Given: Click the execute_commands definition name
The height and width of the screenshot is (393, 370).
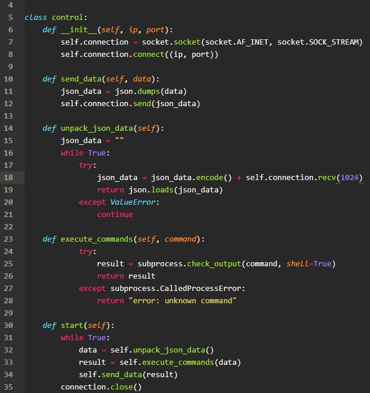Looking at the screenshot, I should coord(97,239).
